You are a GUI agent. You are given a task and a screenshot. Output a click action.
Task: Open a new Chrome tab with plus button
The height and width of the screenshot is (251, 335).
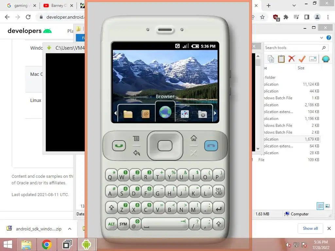269,6
